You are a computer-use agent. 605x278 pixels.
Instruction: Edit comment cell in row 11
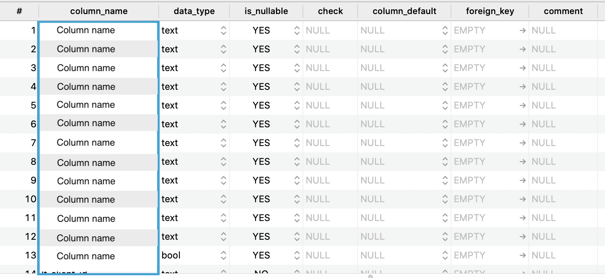[563, 218]
